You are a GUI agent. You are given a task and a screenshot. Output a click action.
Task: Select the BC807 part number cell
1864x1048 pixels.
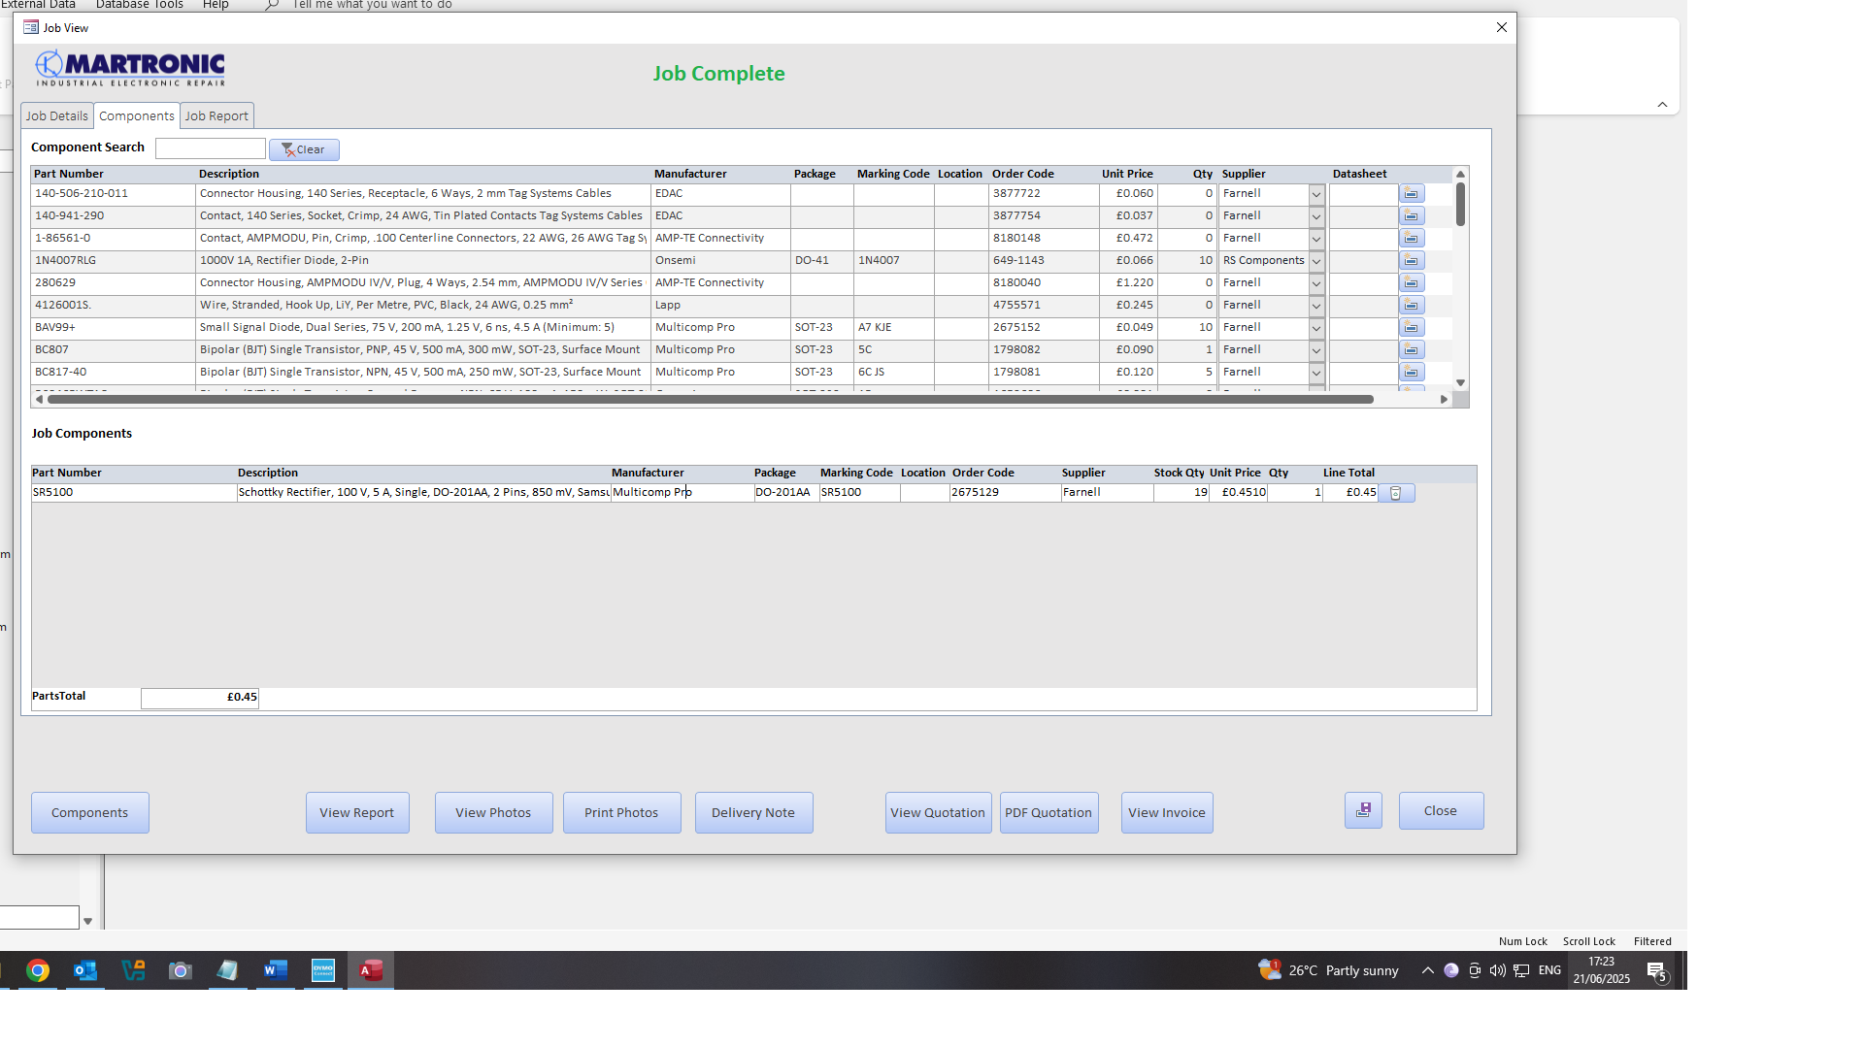[x=113, y=350]
